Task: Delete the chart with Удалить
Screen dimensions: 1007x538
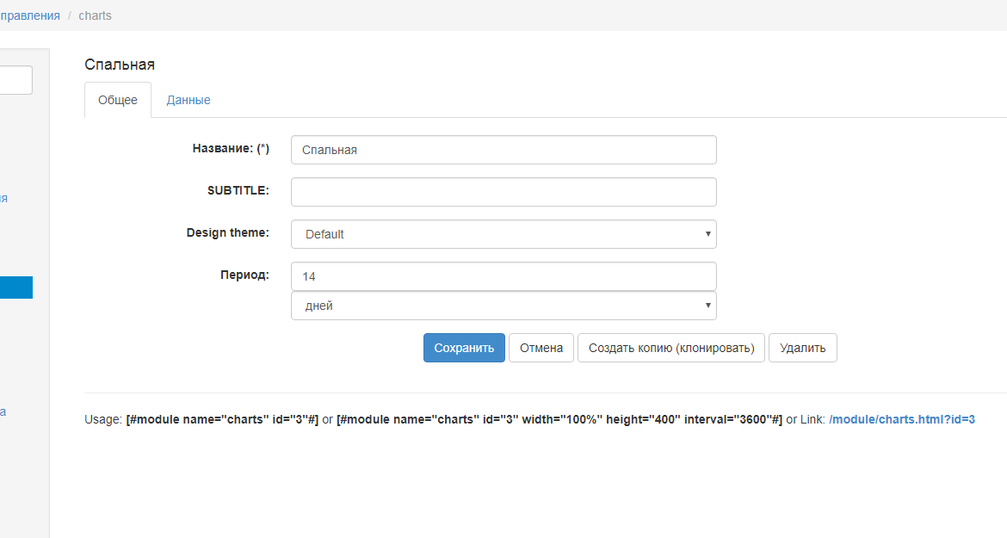Action: (802, 348)
